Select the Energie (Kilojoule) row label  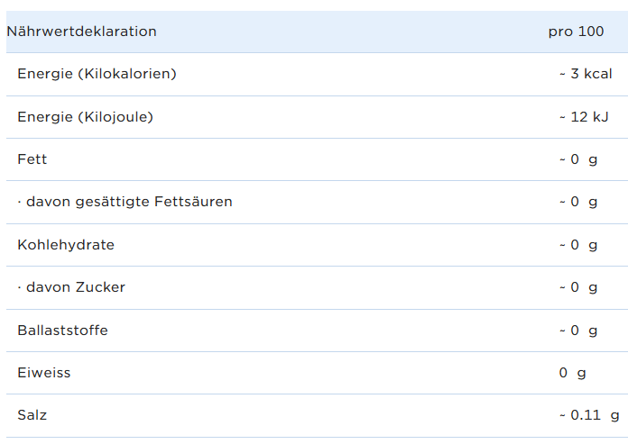click(x=85, y=116)
